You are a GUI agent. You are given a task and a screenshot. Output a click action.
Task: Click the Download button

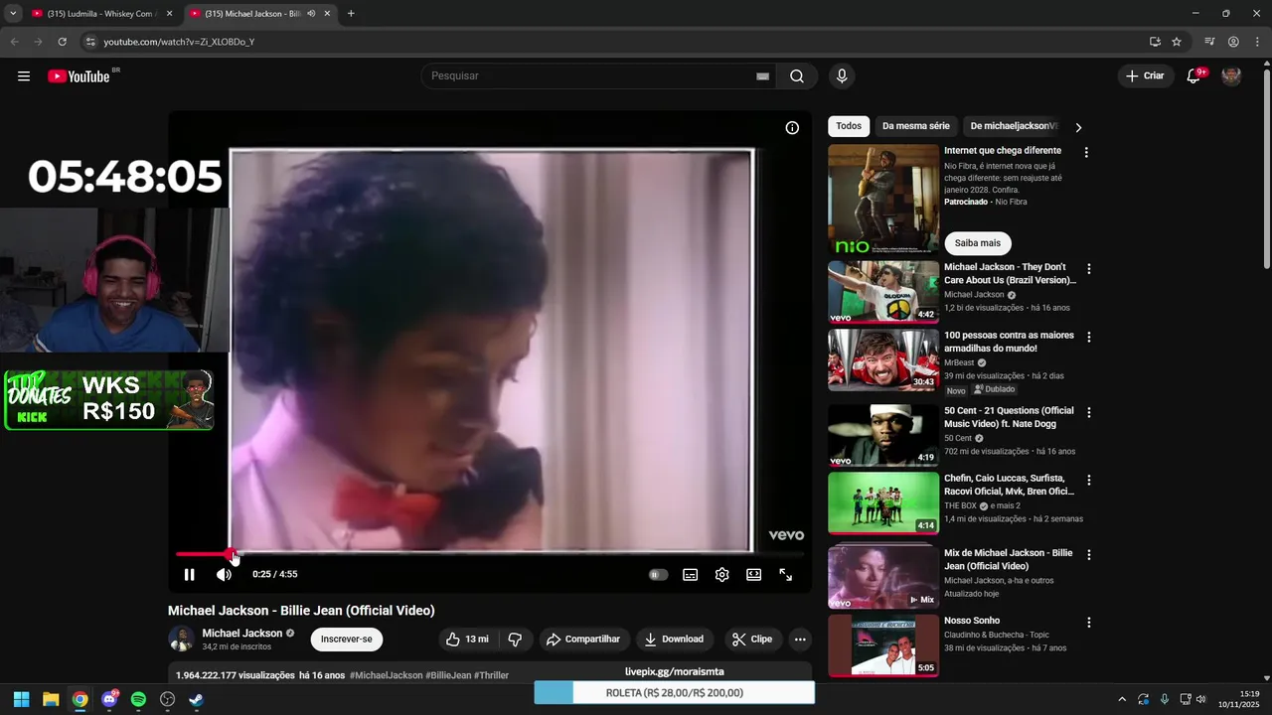coord(674,640)
